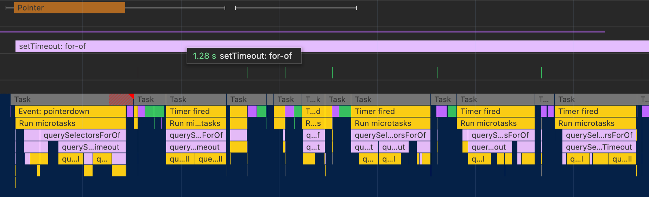Select the querySe...Timeout call frame

tap(599, 147)
